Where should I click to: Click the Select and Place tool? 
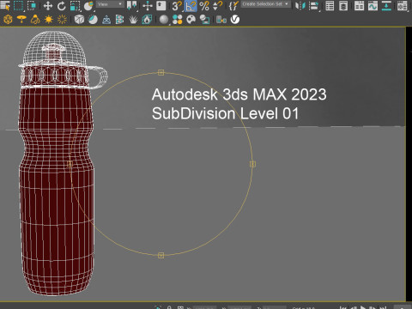point(88,5)
